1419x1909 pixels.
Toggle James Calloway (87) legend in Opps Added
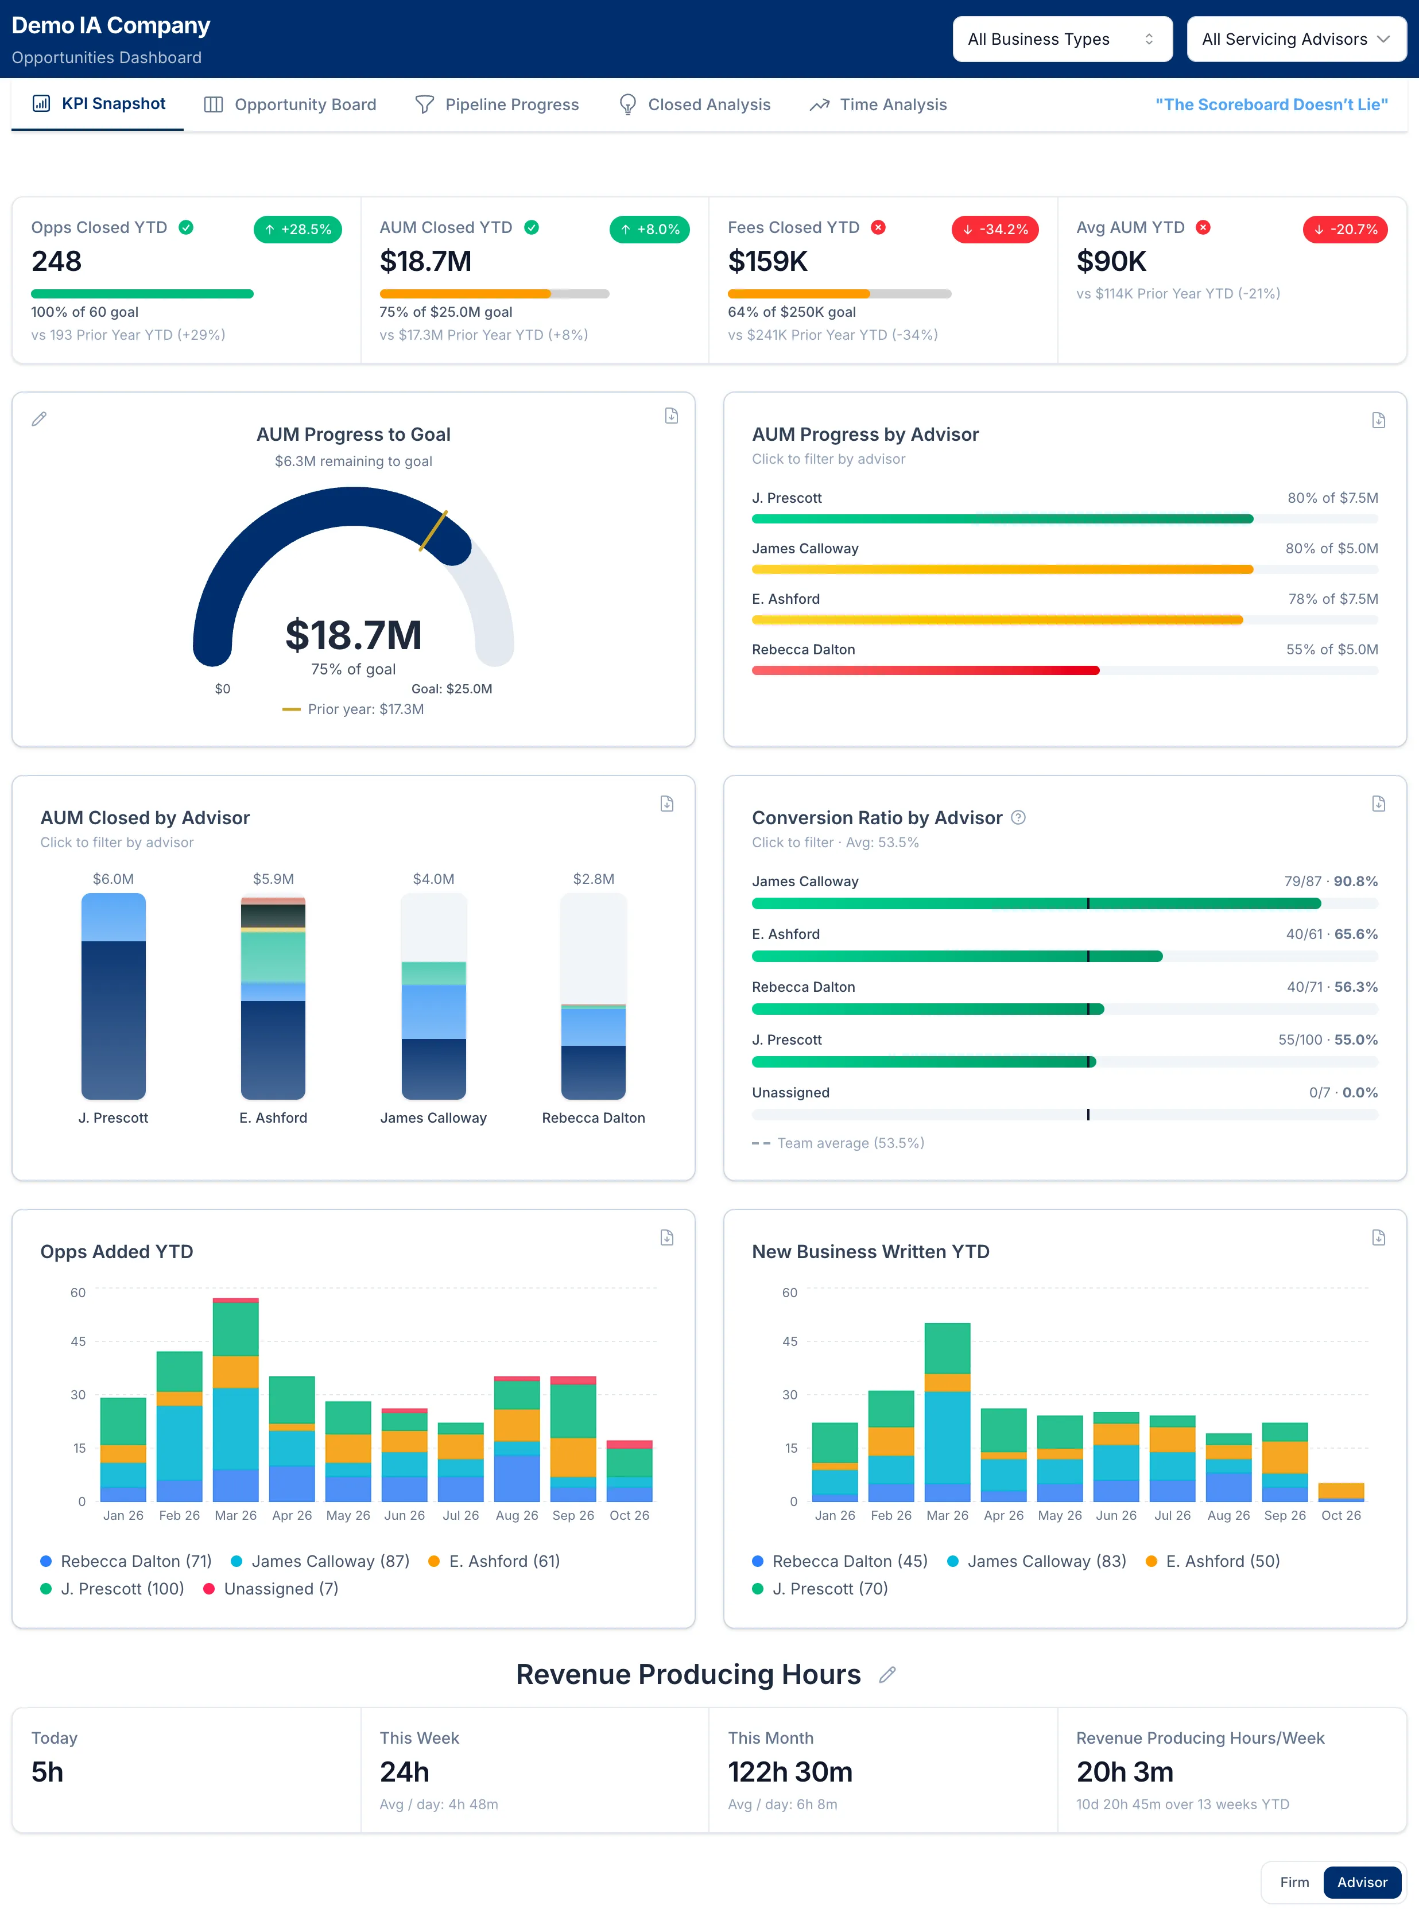point(320,1561)
